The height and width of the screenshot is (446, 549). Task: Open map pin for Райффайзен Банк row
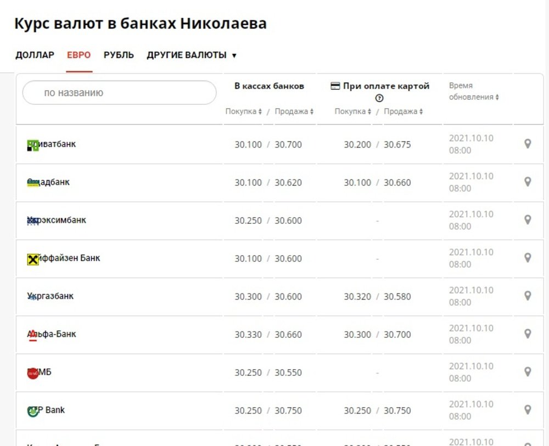528,258
